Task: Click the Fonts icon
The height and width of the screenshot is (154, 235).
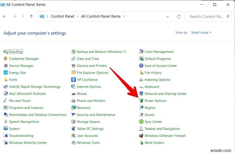Action: [6, 80]
